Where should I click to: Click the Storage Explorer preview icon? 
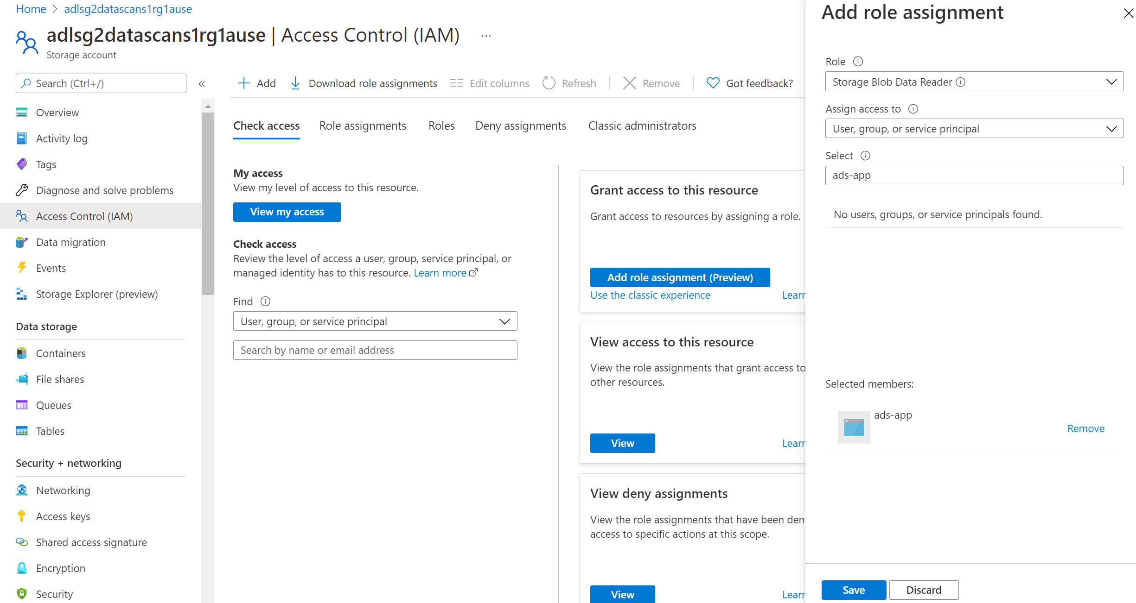[x=22, y=293]
